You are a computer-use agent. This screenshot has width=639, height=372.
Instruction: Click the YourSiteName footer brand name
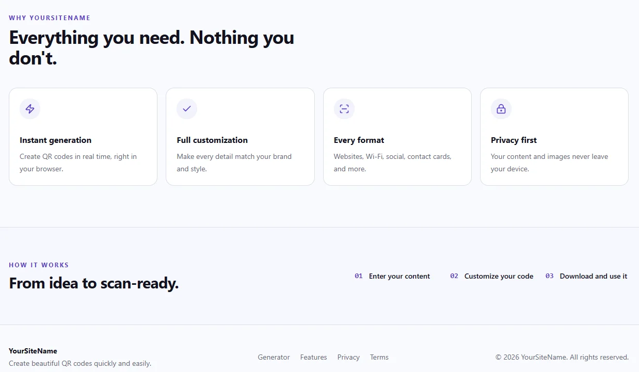pyautogui.click(x=33, y=351)
